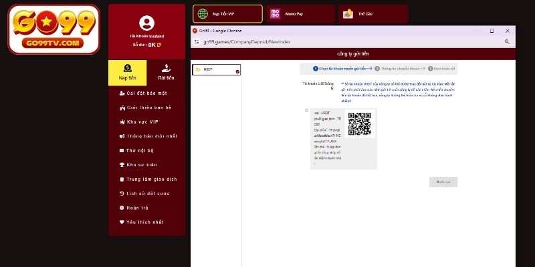535x267 pixels.
Task: Click the USDT QR code image
Action: 359,124
